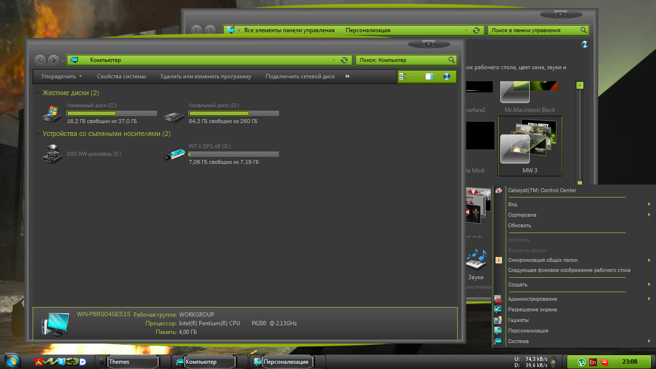656x369 pixels.
Task: Open the DVD RW drive (E:) icon
Action: coord(52,154)
